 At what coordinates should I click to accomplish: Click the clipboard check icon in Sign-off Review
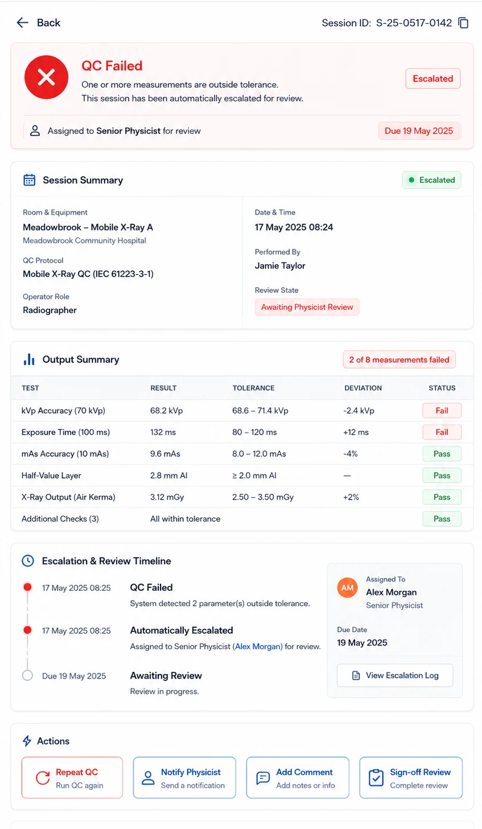[x=376, y=778]
